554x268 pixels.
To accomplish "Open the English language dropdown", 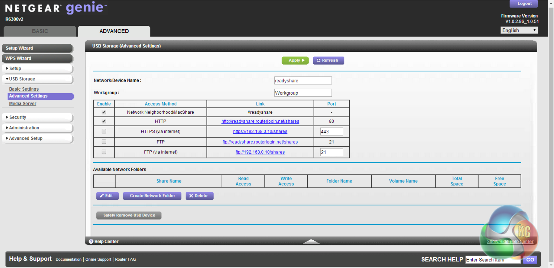I will coord(519,30).
